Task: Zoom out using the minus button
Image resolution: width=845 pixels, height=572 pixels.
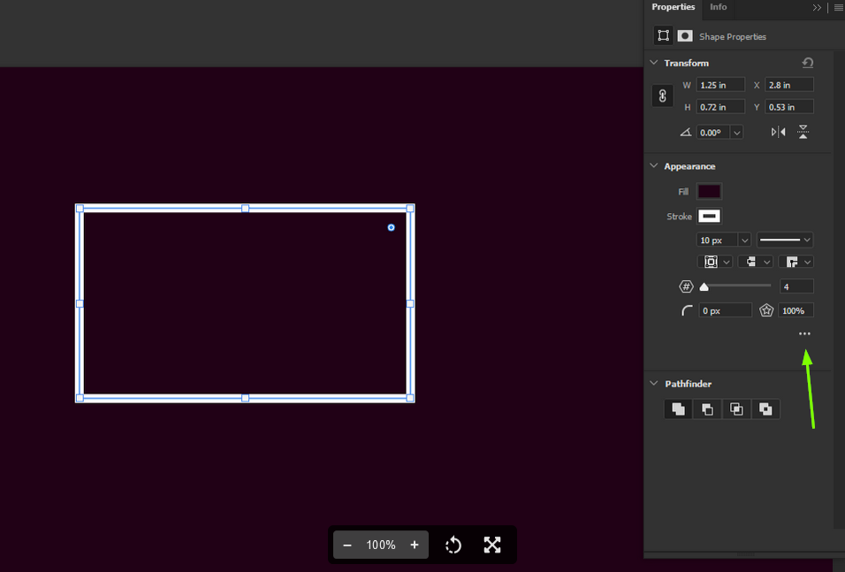Action: [x=347, y=545]
